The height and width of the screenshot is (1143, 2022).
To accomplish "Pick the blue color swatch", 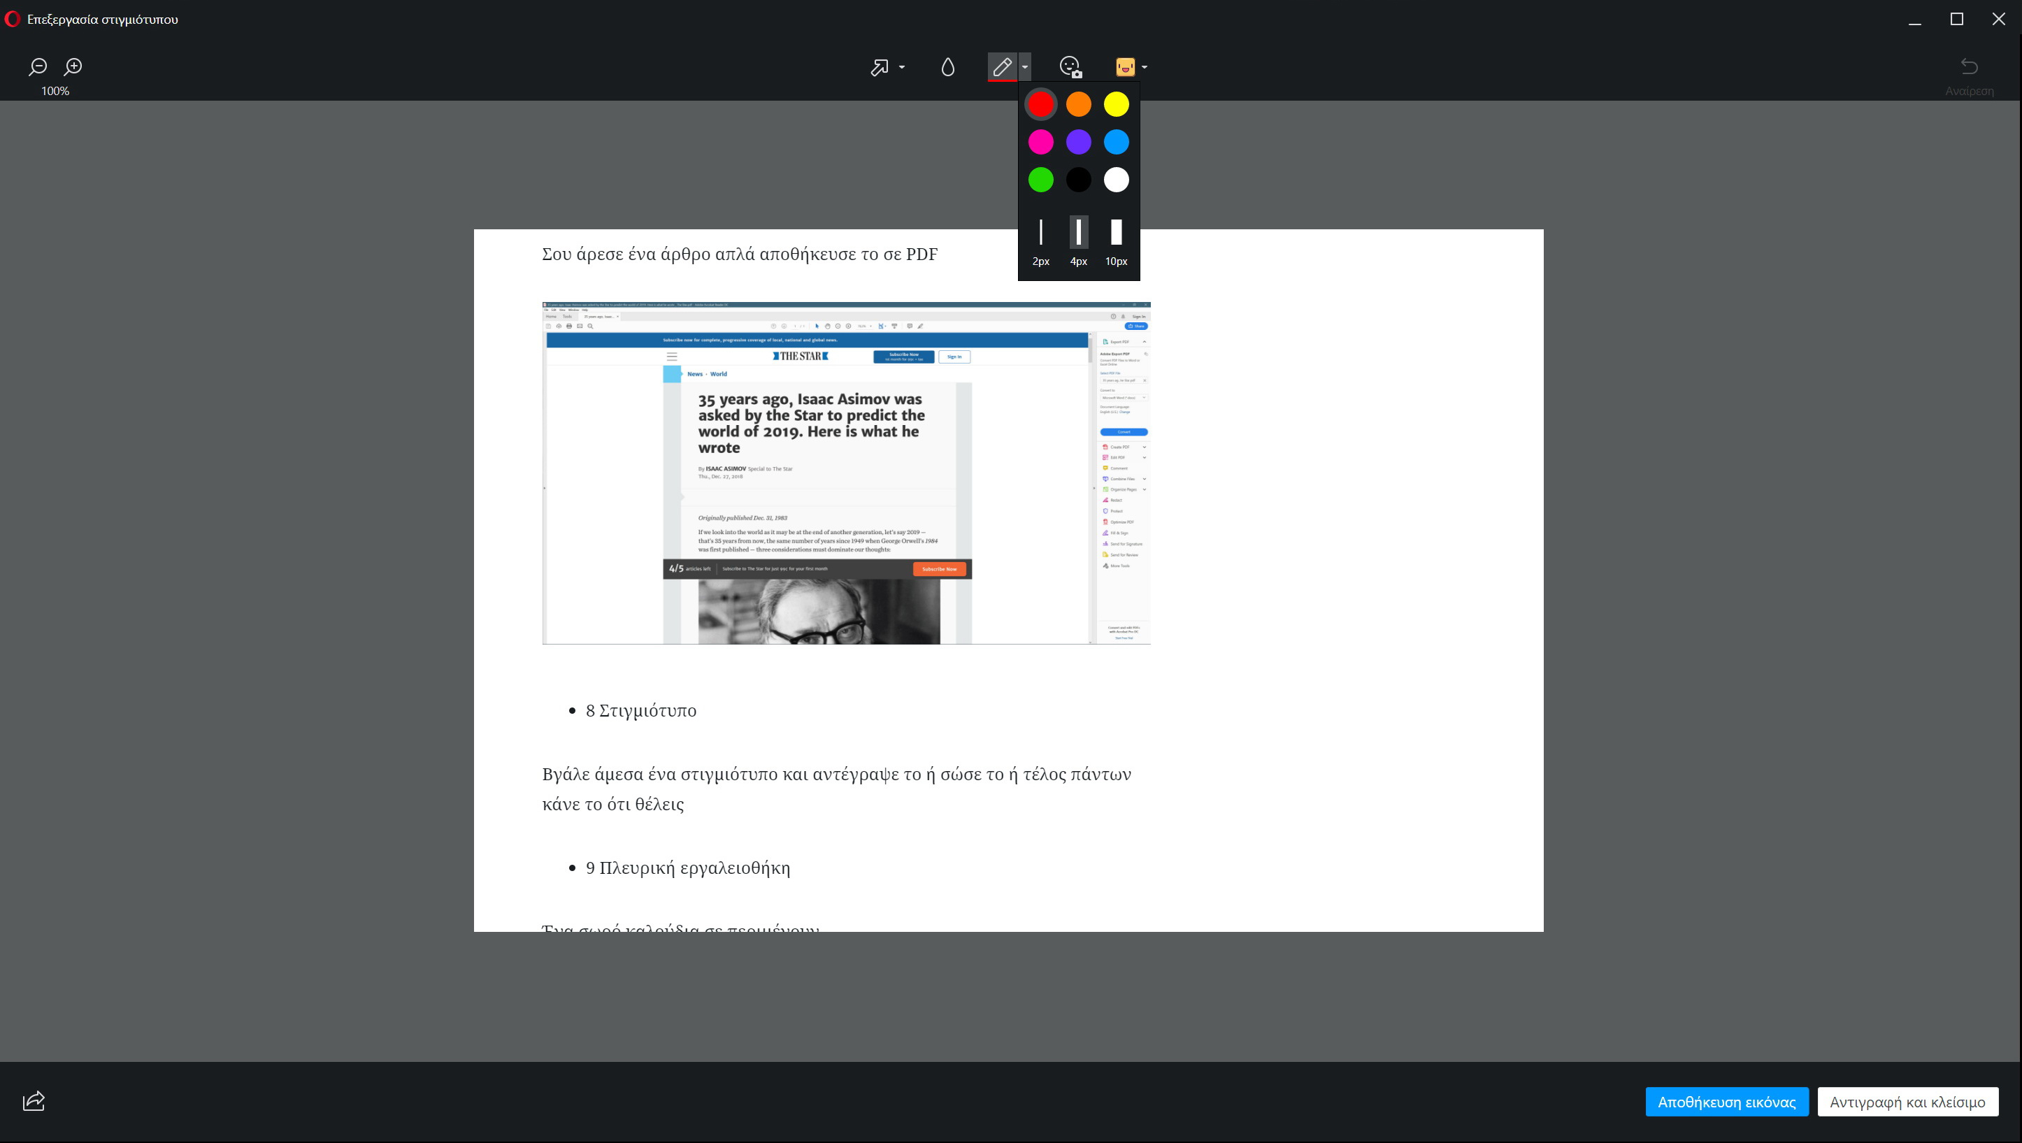I will (x=1116, y=142).
